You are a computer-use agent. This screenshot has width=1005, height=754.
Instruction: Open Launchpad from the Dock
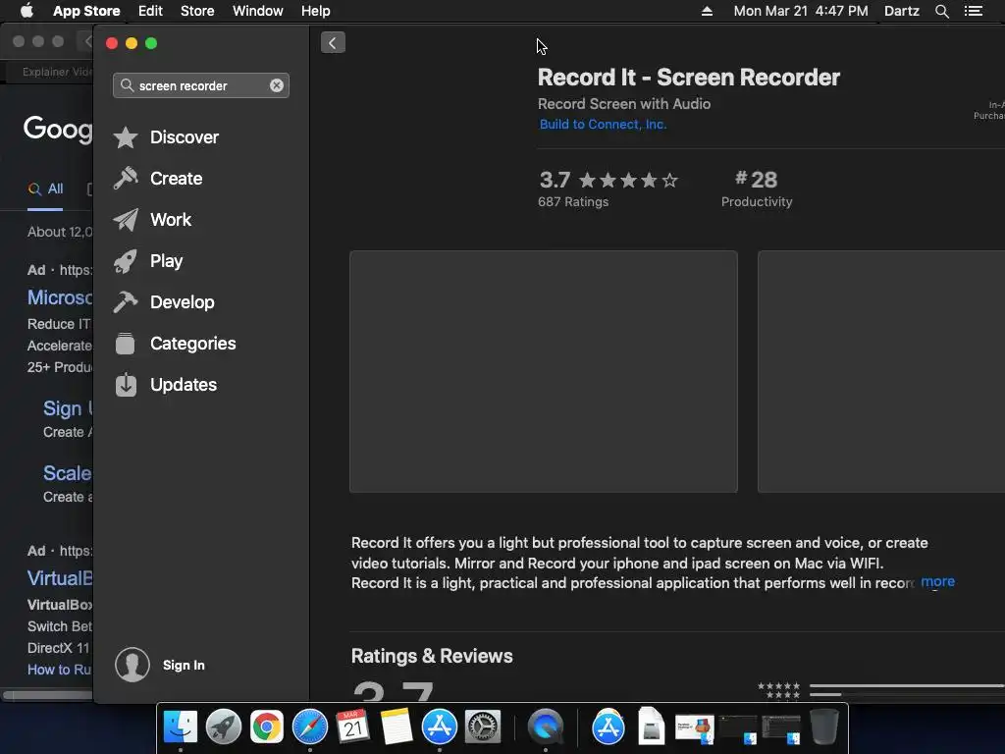[x=224, y=727]
